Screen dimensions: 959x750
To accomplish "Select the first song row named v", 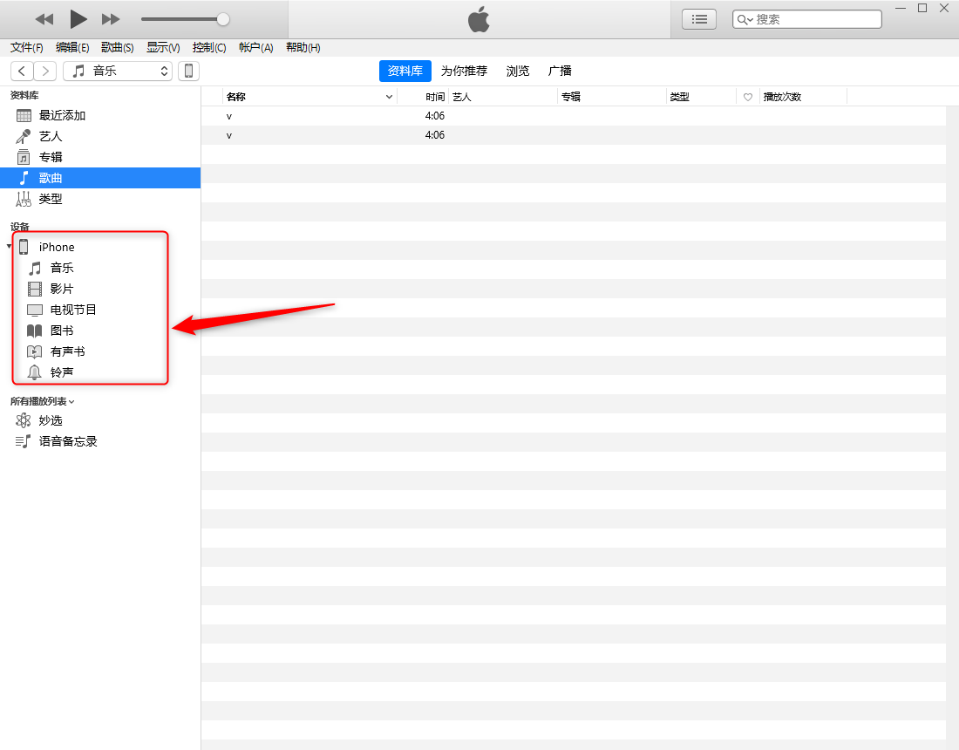I will (x=574, y=116).
